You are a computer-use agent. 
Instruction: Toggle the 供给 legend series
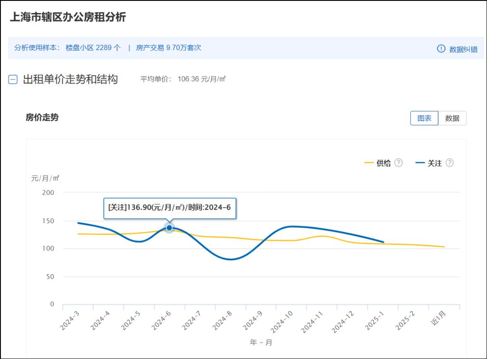tap(384, 163)
